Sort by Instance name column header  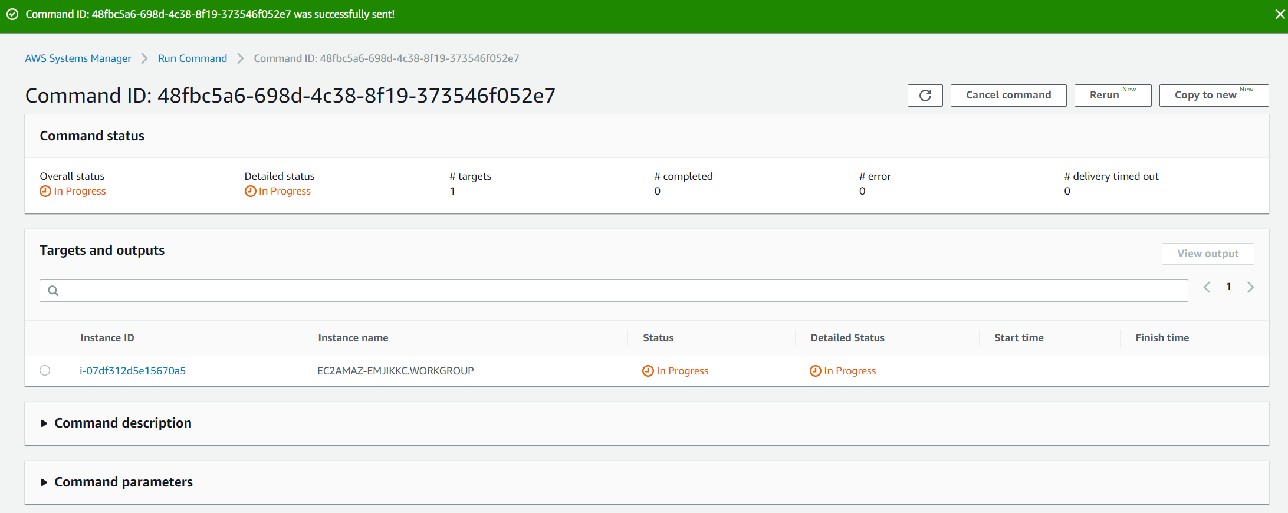pos(353,338)
